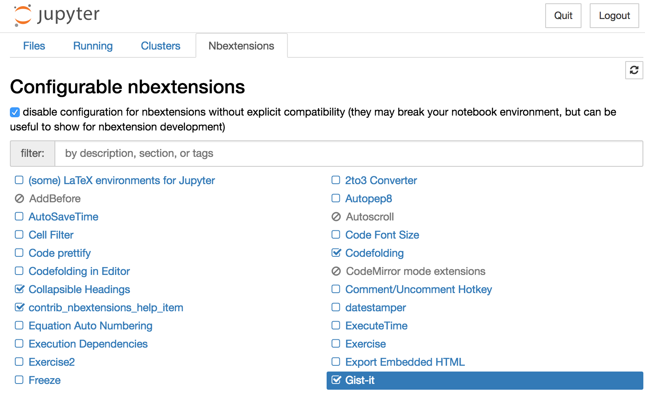The width and height of the screenshot is (645, 393).
Task: Disable the Collapsible Headings checkbox
Action: (19, 289)
